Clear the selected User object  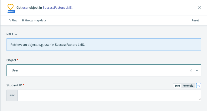191,70
